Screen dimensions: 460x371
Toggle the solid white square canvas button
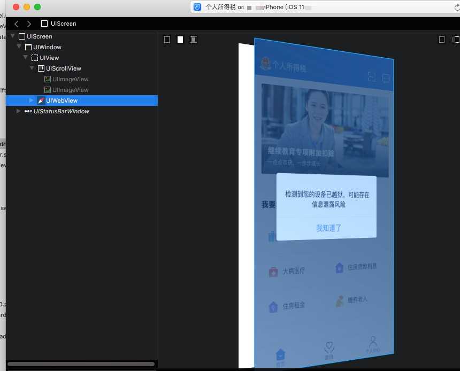(180, 40)
